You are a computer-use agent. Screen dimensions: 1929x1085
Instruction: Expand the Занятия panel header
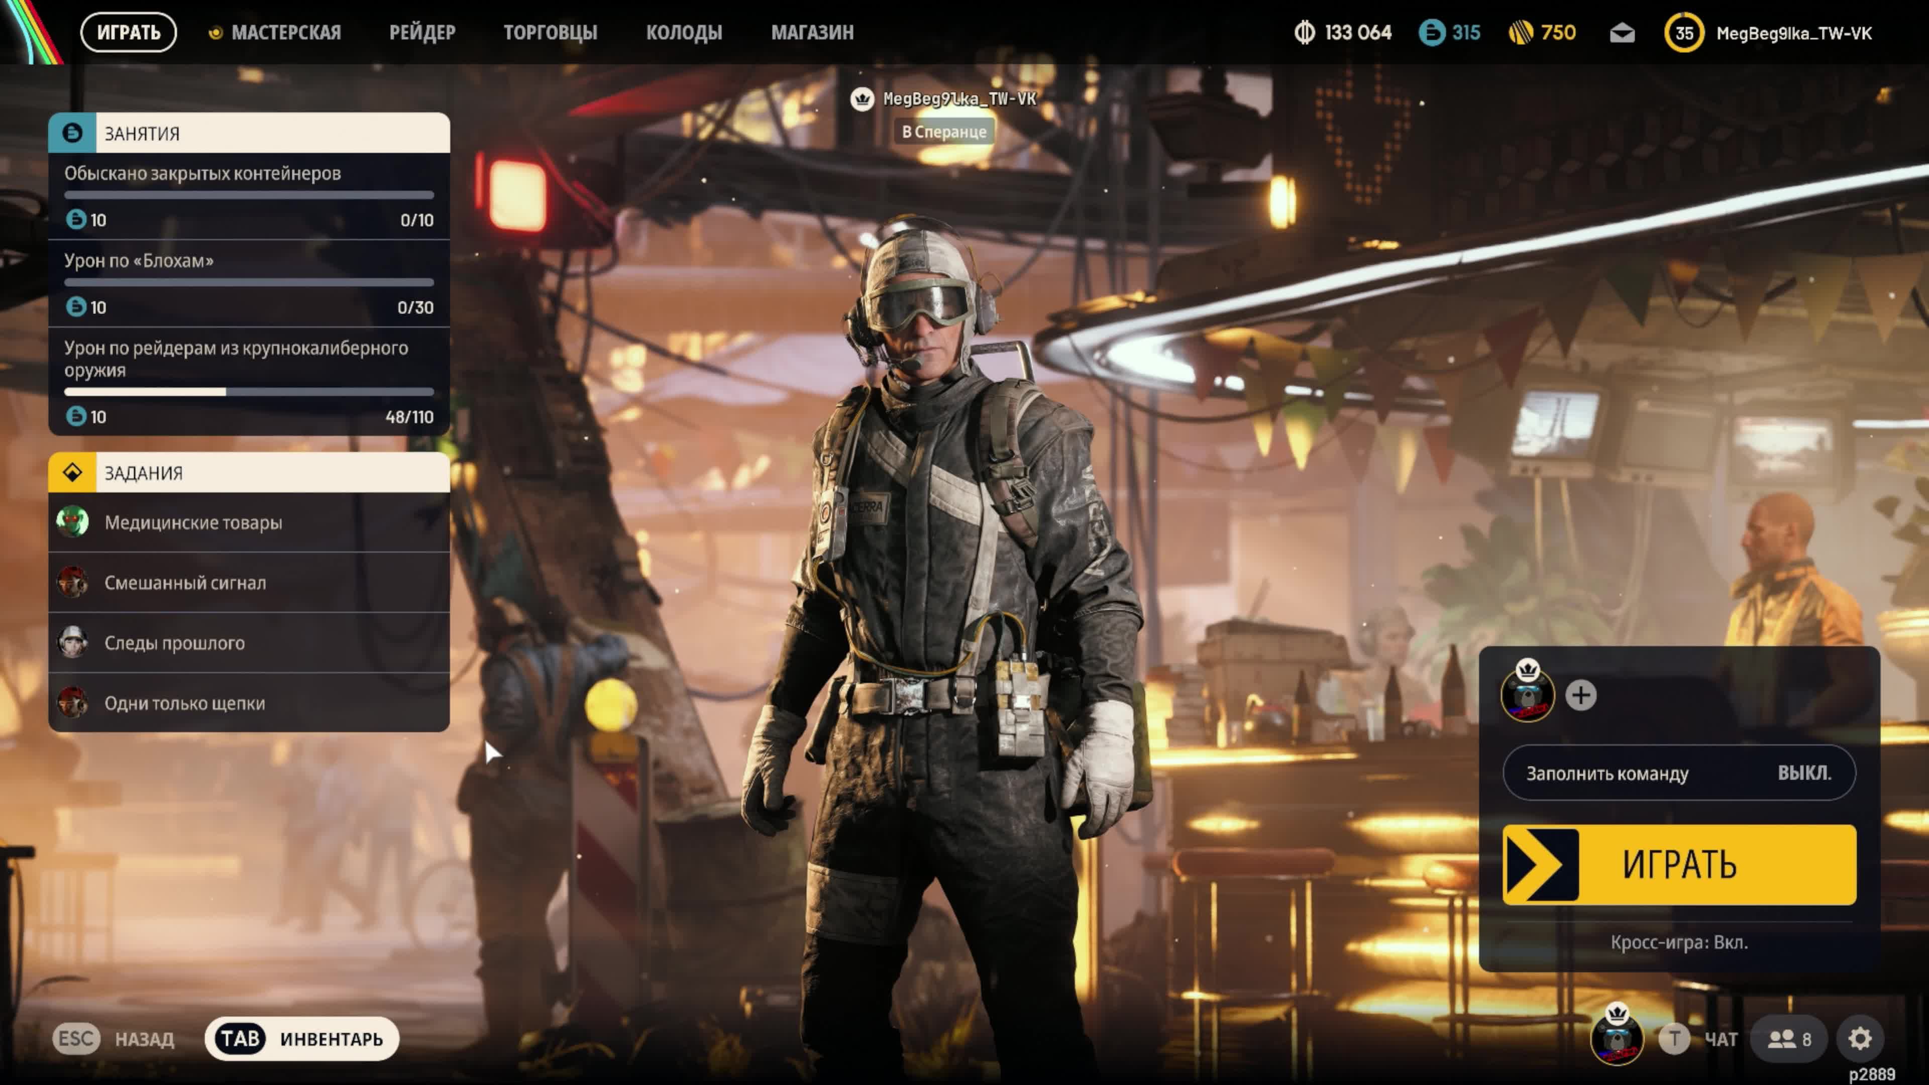(249, 133)
